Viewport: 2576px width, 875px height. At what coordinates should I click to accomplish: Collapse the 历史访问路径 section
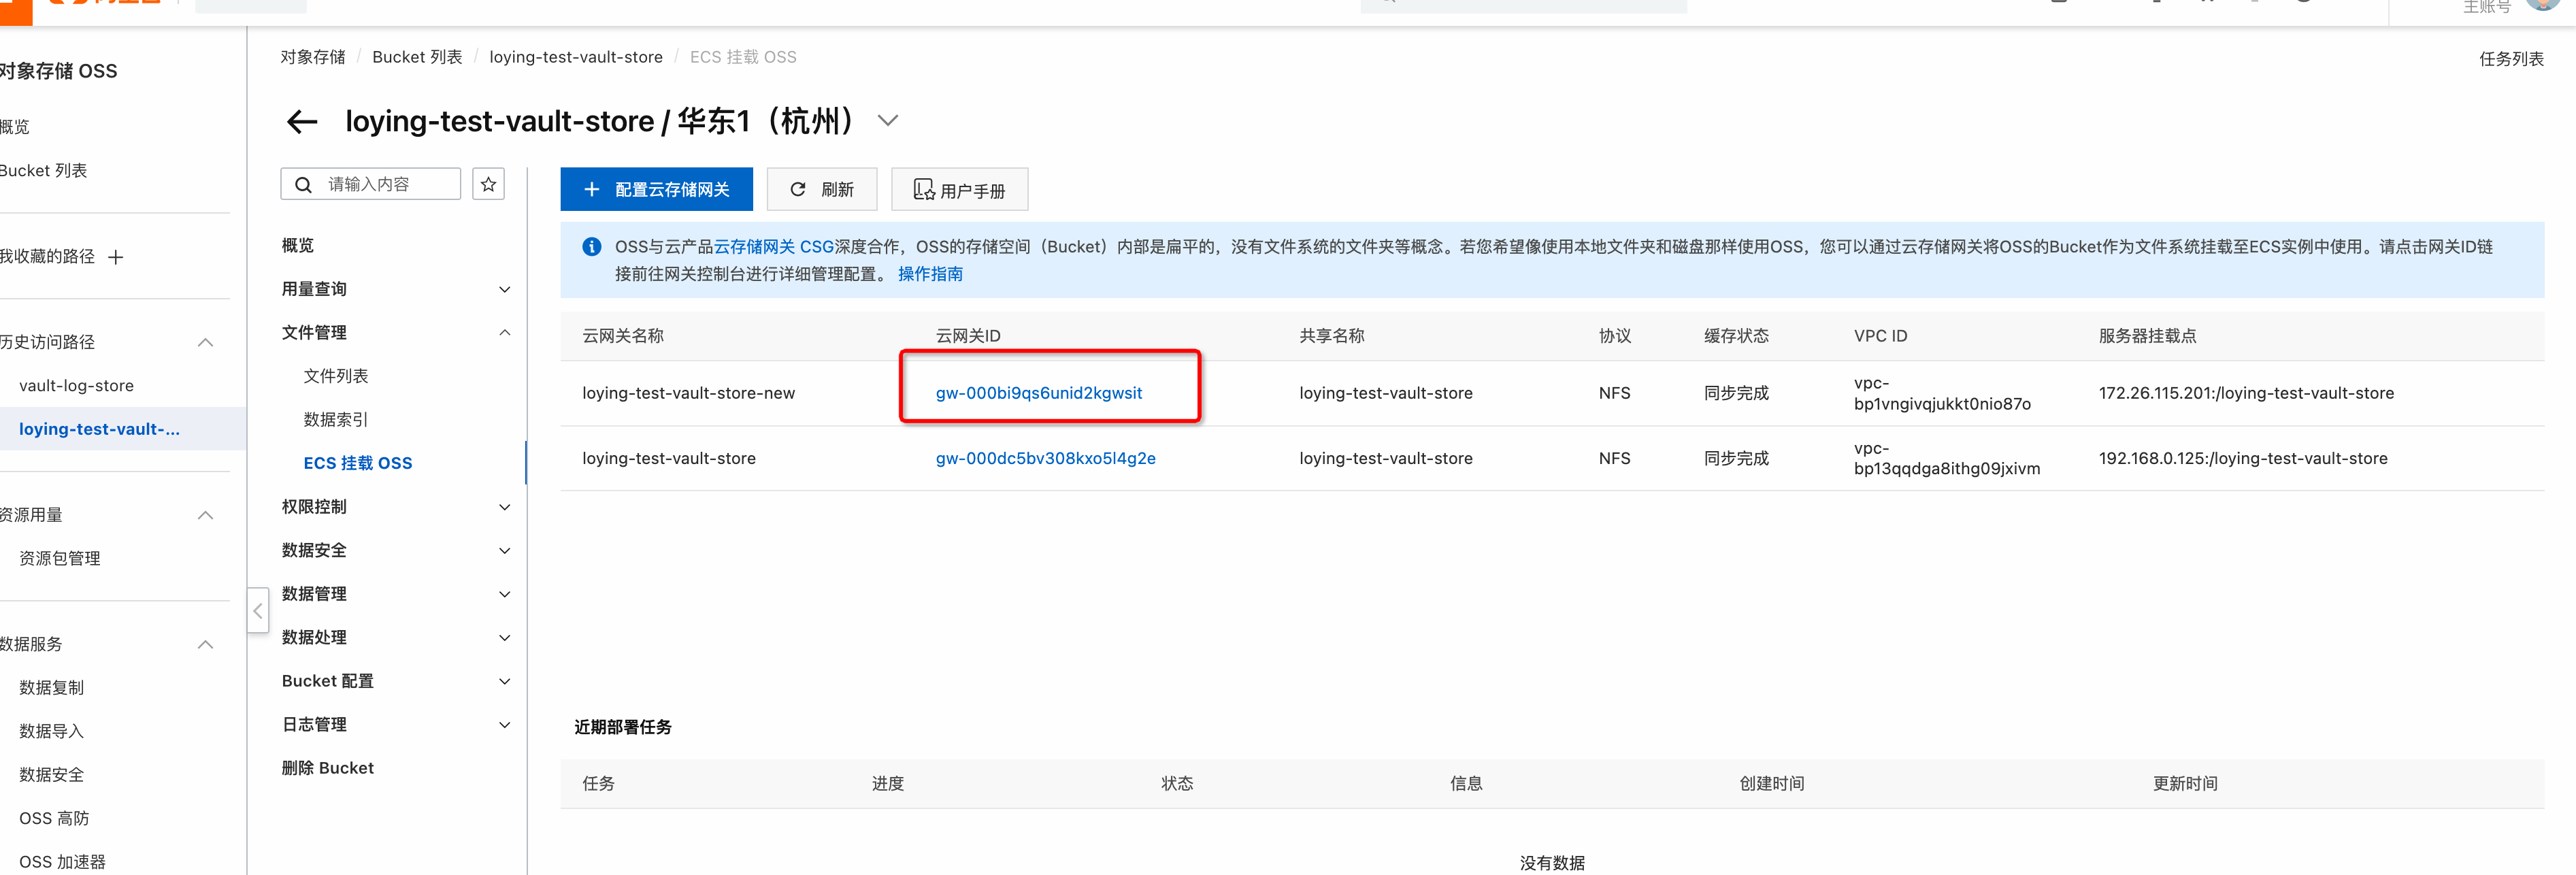[x=206, y=342]
